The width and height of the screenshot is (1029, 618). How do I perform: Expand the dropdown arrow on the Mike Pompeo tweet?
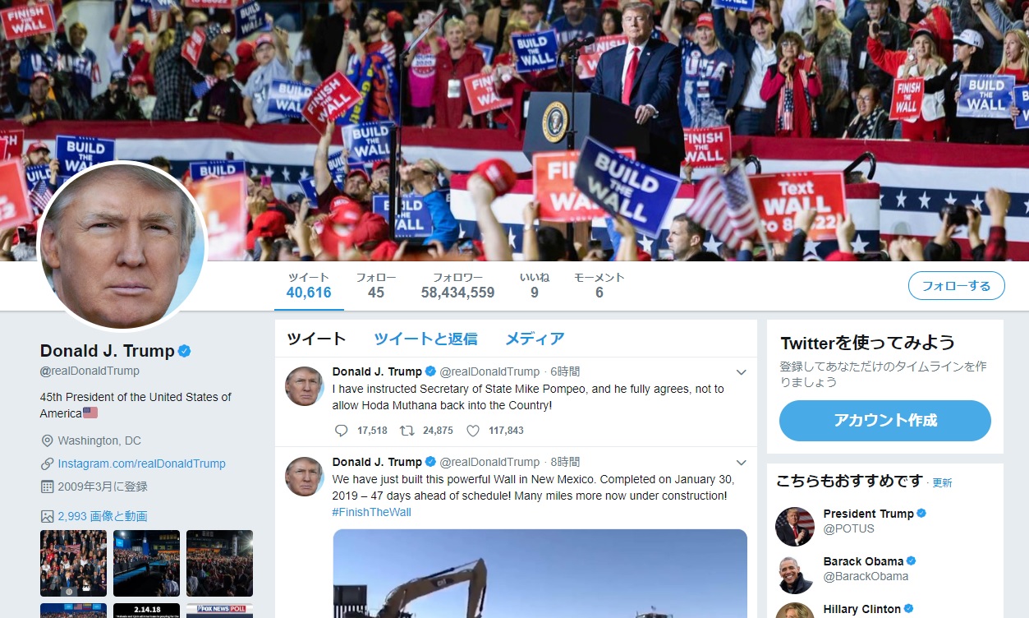pyautogui.click(x=741, y=372)
